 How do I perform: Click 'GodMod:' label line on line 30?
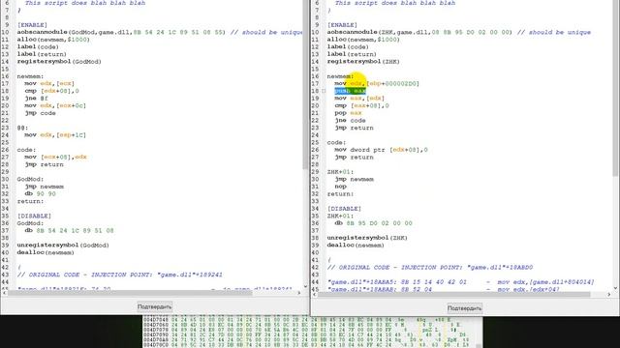click(x=30, y=179)
